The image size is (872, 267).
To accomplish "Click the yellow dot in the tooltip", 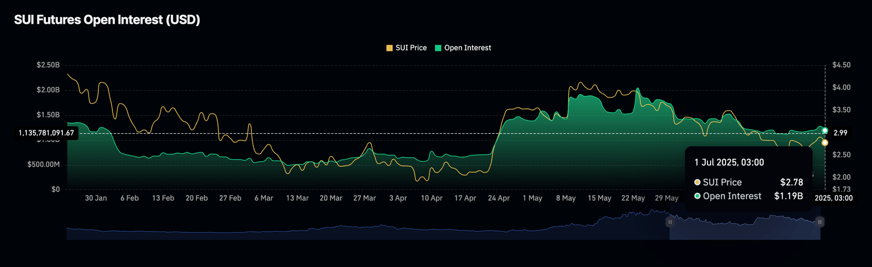I will tap(697, 182).
